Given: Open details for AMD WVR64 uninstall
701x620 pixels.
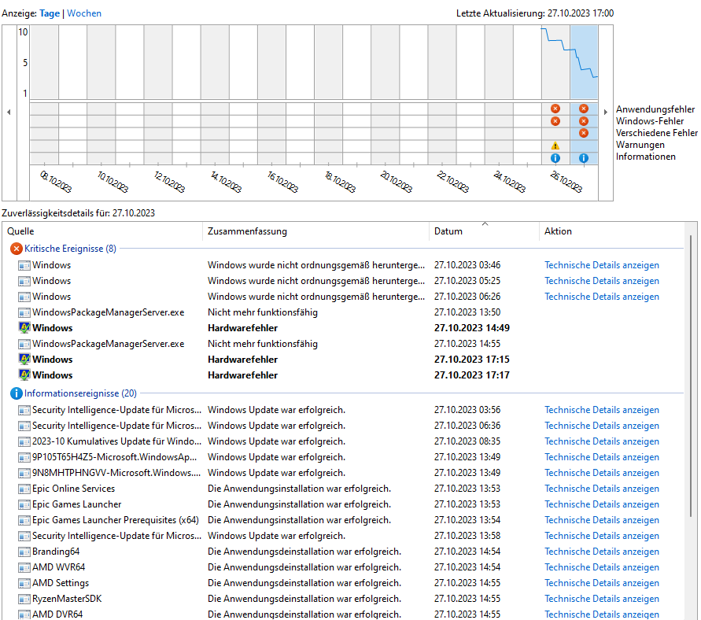Looking at the screenshot, I should pos(602,567).
